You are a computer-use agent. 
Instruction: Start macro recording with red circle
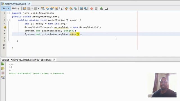[92, 9]
